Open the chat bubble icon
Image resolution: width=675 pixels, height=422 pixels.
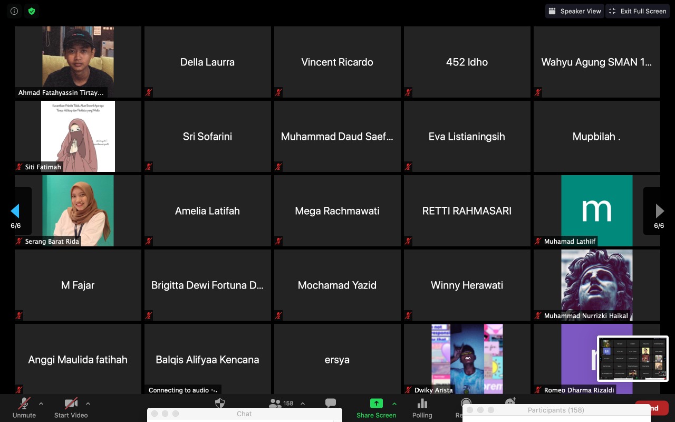331,404
